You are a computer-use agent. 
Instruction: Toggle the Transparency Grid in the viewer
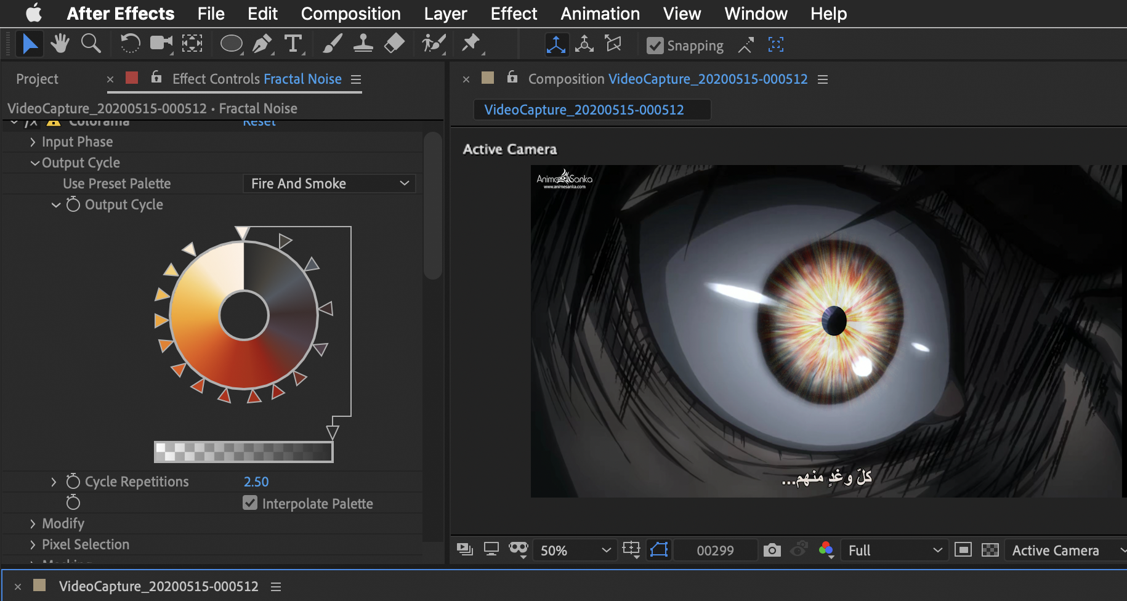click(x=989, y=550)
